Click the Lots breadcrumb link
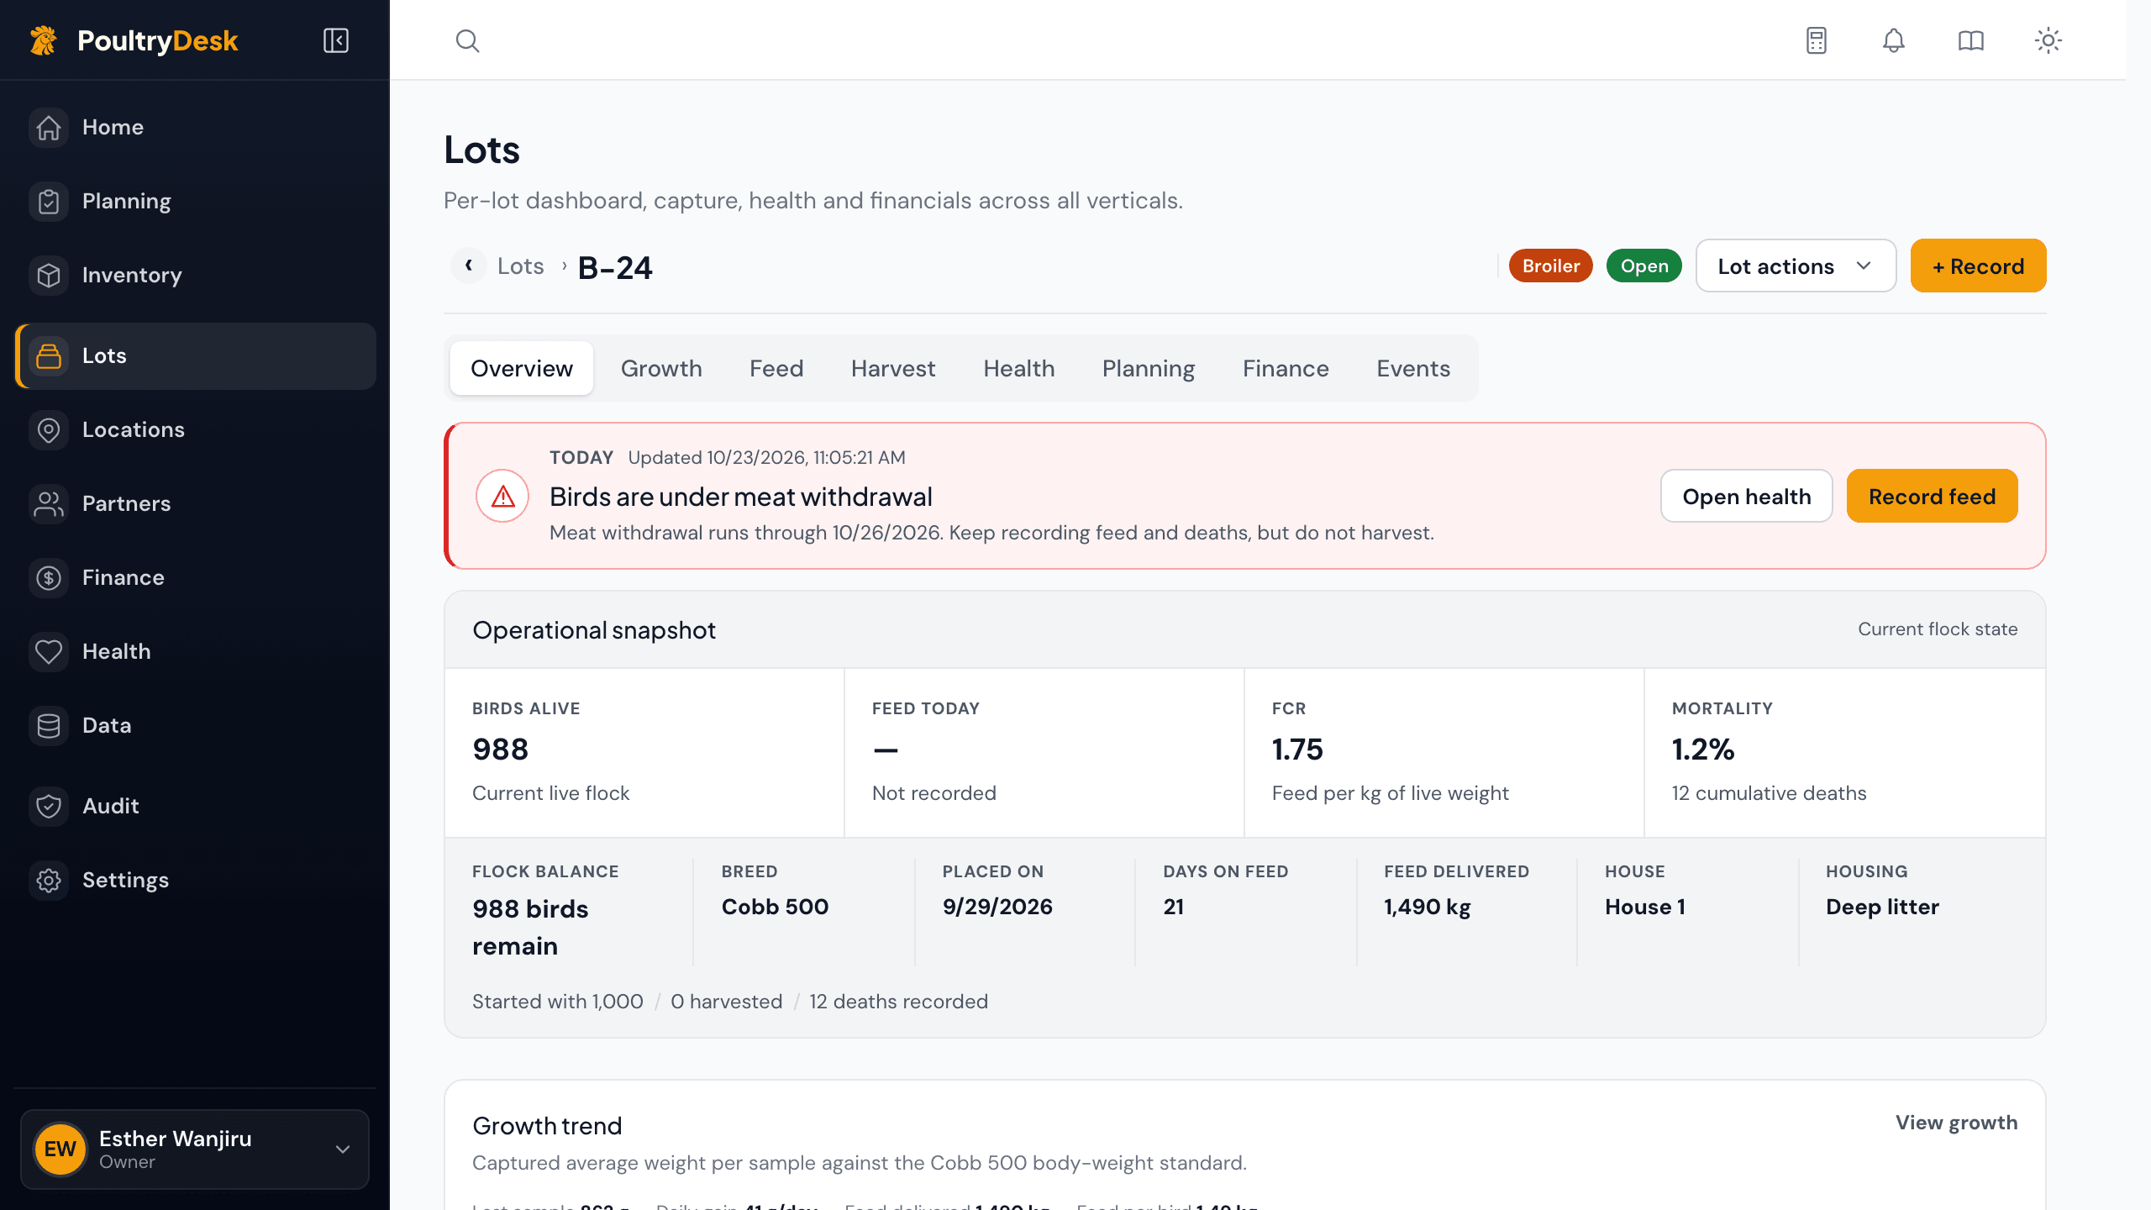This screenshot has height=1210, width=2151. pyautogui.click(x=521, y=266)
